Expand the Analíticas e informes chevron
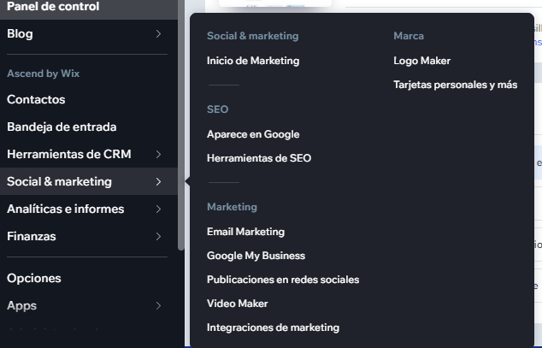Screen dimensions: 542x348 [x=159, y=209]
